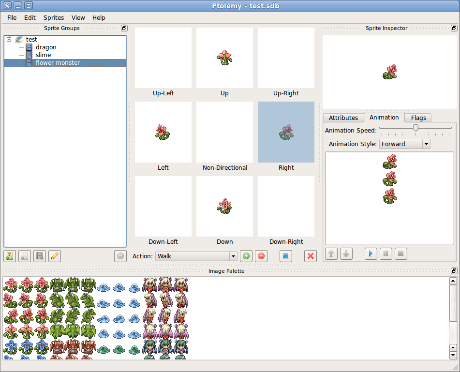The image size is (460, 372).
Task: Collapse the test tree node
Action: tap(10, 40)
